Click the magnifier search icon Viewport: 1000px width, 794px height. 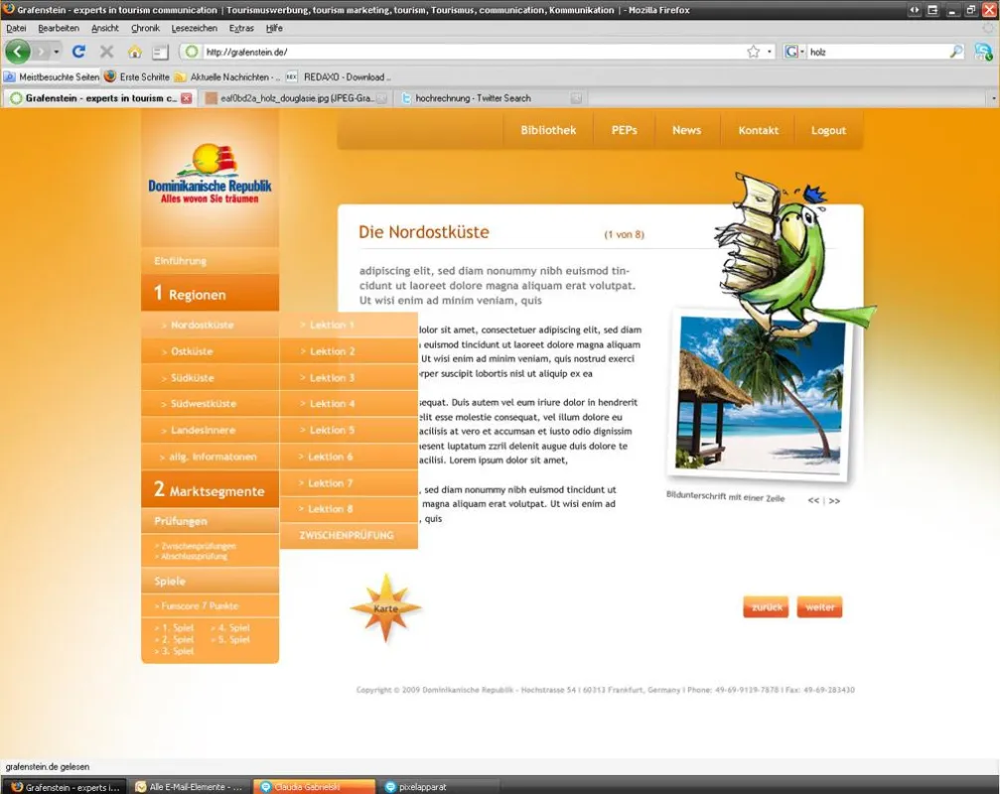[x=956, y=52]
